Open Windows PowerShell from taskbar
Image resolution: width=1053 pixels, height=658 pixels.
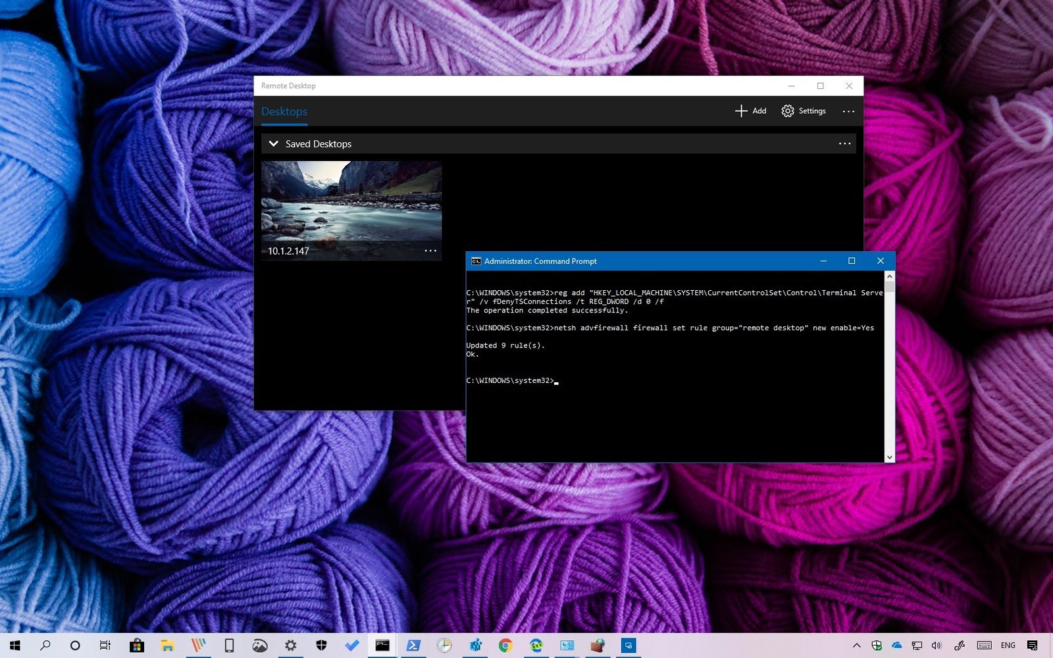click(413, 645)
